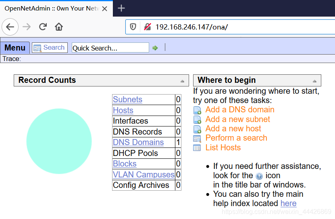Open the advanced Search button
The height and width of the screenshot is (219, 335).
pyautogui.click(x=50, y=48)
